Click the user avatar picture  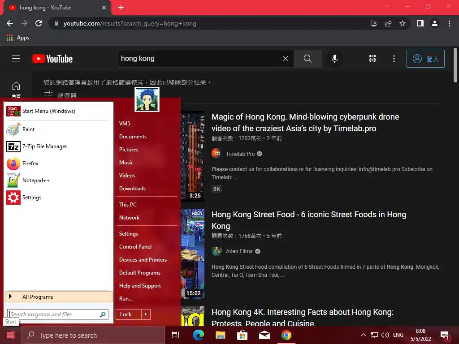(147, 99)
